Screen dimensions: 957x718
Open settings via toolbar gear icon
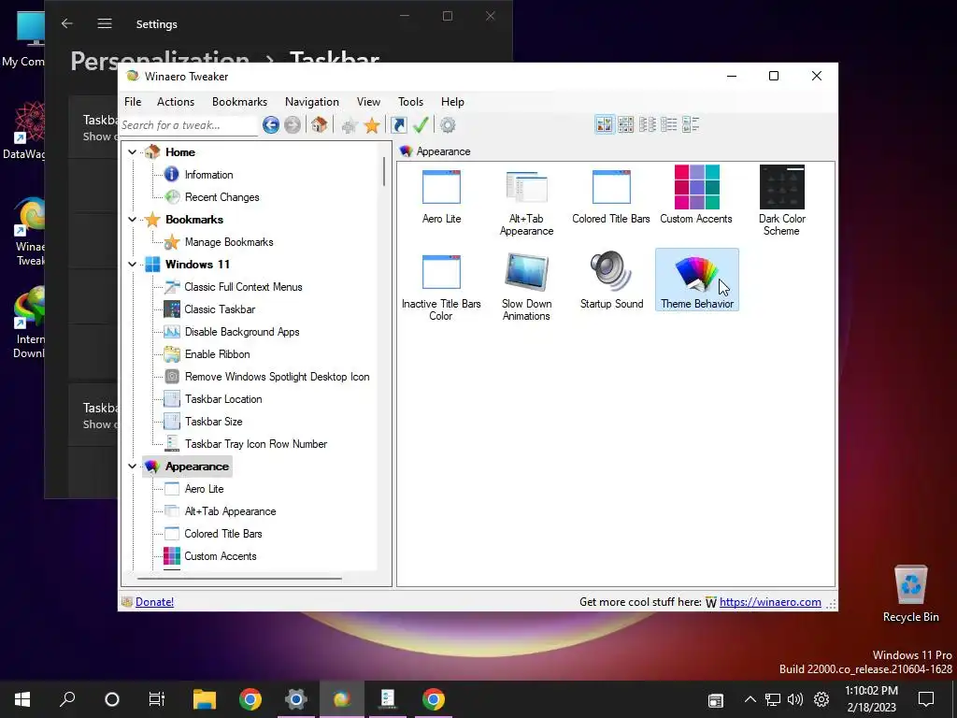448,125
